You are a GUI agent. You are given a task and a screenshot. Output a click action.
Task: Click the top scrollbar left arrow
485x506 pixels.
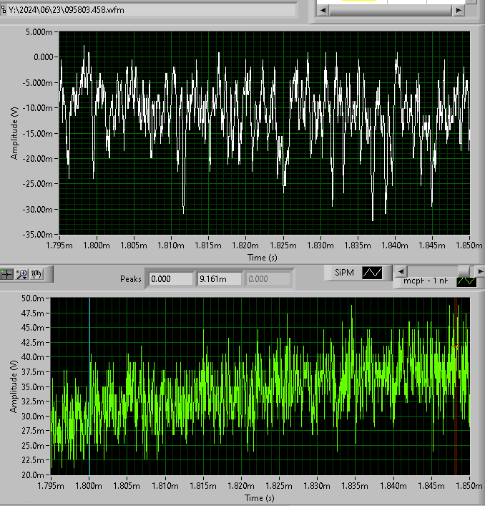pos(323,11)
